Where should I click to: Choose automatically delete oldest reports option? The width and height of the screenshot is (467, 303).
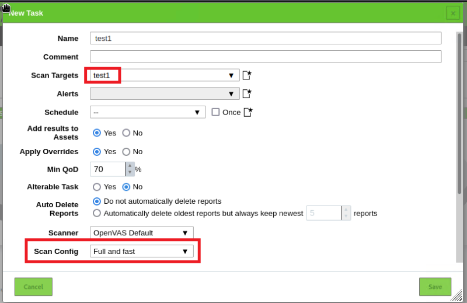[97, 213]
